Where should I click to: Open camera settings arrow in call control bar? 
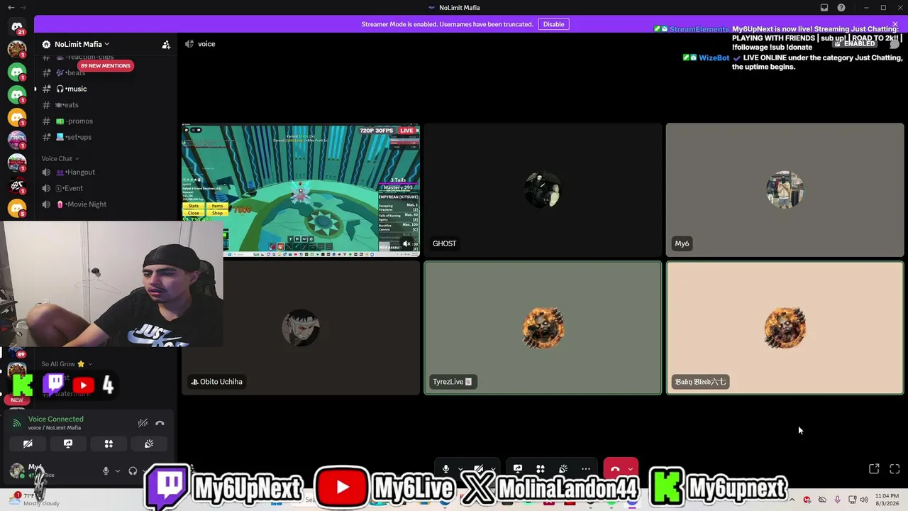(x=493, y=469)
